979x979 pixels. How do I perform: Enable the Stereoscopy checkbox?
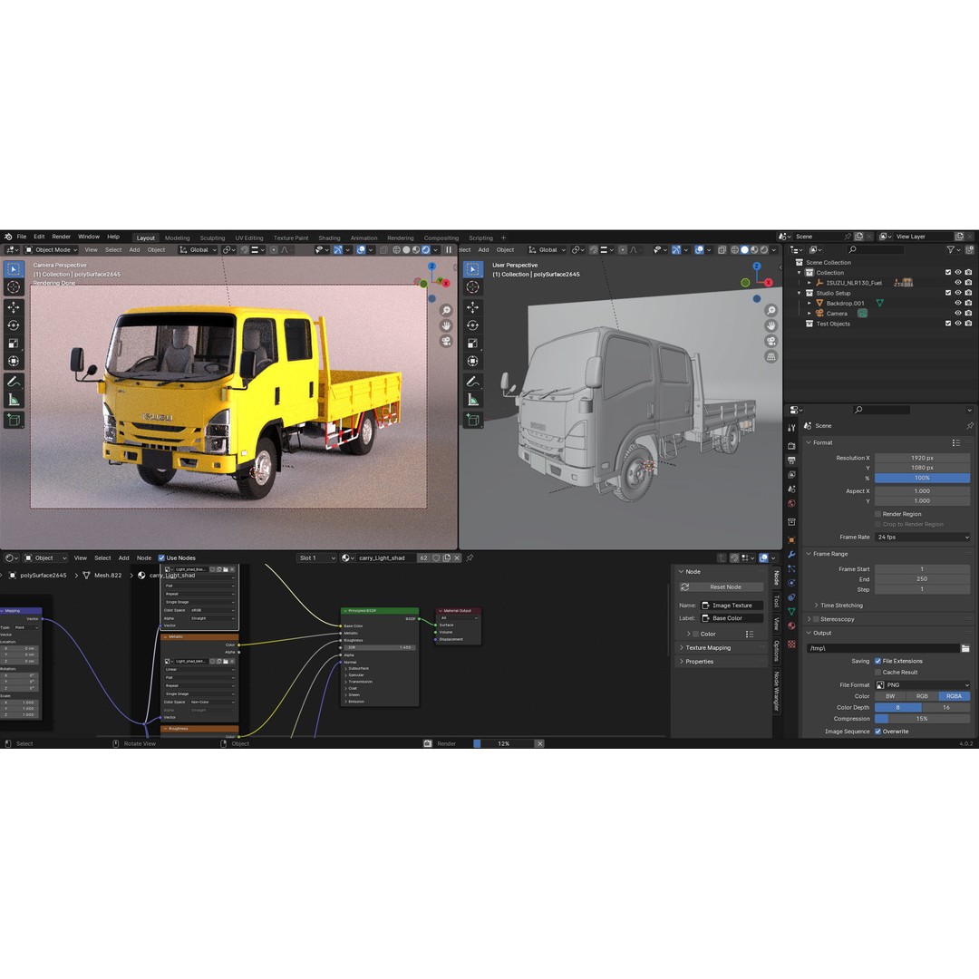pos(816,619)
